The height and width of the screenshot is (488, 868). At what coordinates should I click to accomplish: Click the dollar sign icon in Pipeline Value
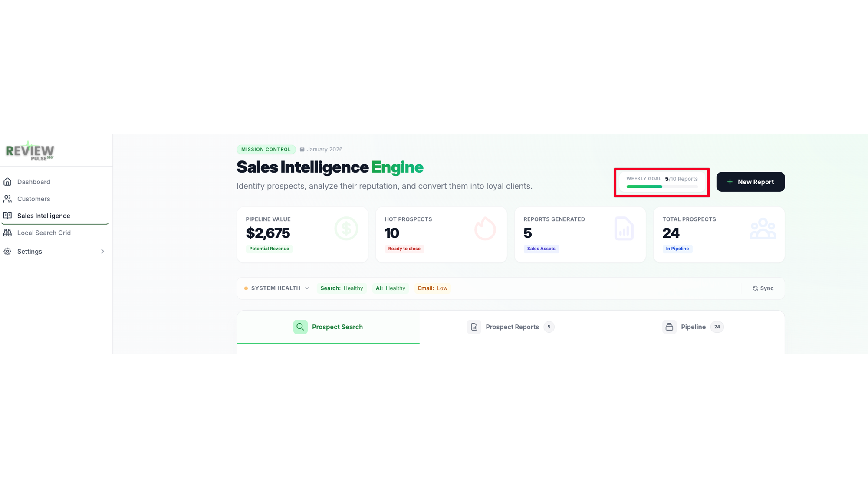coord(346,229)
